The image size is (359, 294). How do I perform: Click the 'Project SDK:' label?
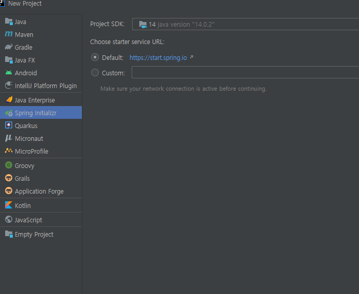pyautogui.click(x=107, y=24)
